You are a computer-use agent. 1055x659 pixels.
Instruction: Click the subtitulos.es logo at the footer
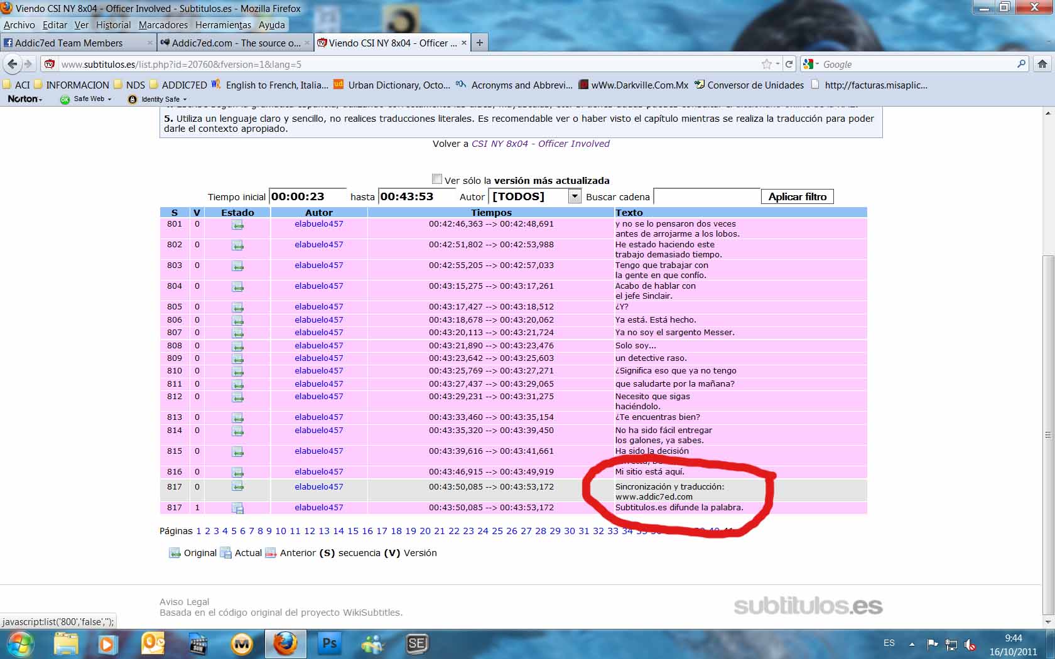(808, 606)
